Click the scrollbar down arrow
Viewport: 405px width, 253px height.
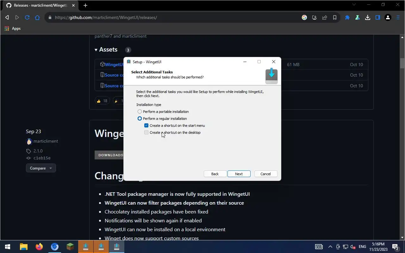pyautogui.click(x=402, y=238)
